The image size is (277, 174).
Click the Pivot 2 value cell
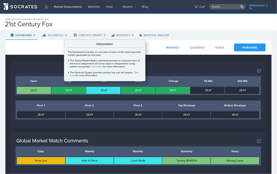pos(89,115)
